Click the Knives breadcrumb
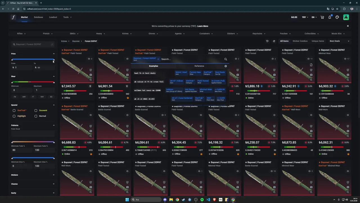 [x=64, y=41]
